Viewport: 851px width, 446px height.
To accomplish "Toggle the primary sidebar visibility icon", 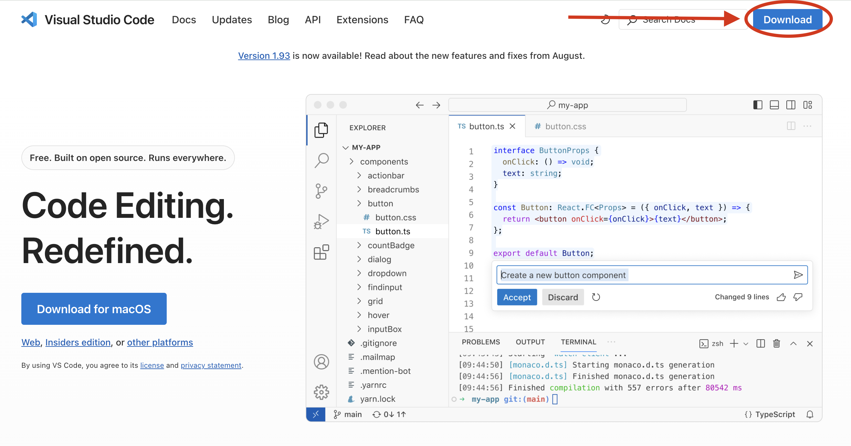I will 758,105.
